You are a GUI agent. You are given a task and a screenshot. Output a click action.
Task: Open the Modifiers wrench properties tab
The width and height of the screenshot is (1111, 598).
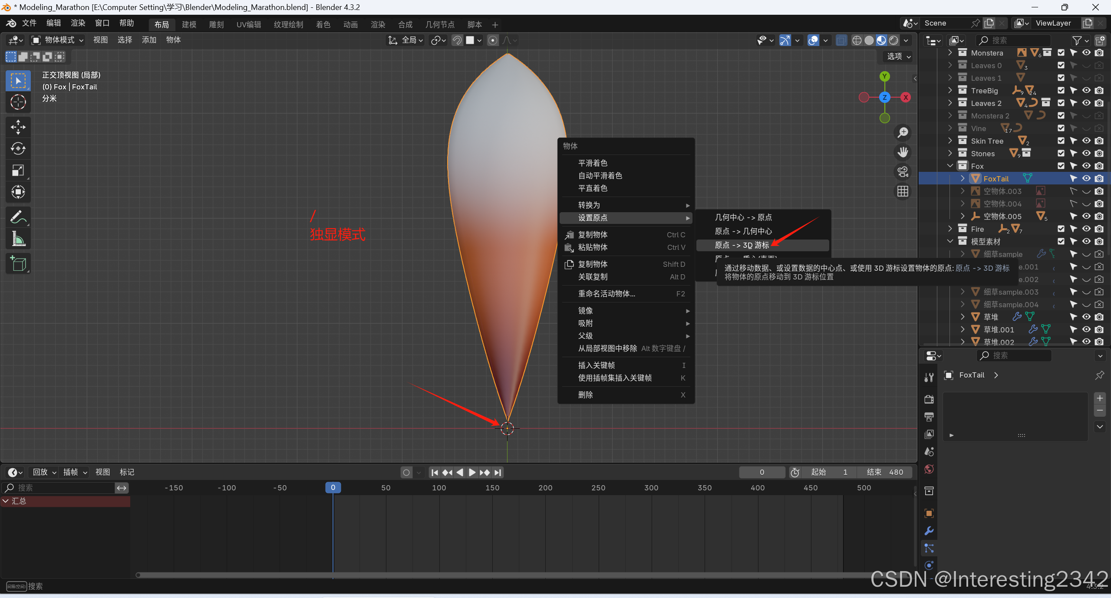click(929, 530)
